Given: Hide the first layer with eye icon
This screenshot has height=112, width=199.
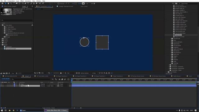Looking at the screenshot, I should click(x=1, y=84).
